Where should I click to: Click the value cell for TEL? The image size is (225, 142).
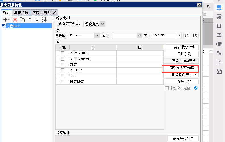[140, 76]
